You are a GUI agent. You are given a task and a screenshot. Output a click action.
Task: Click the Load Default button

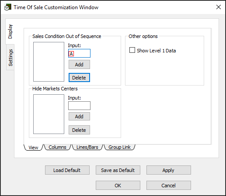pyautogui.click(x=67, y=170)
